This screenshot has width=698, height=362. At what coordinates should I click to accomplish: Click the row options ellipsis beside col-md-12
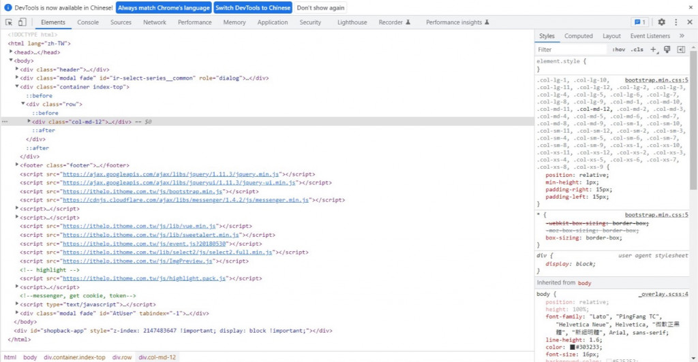point(5,121)
